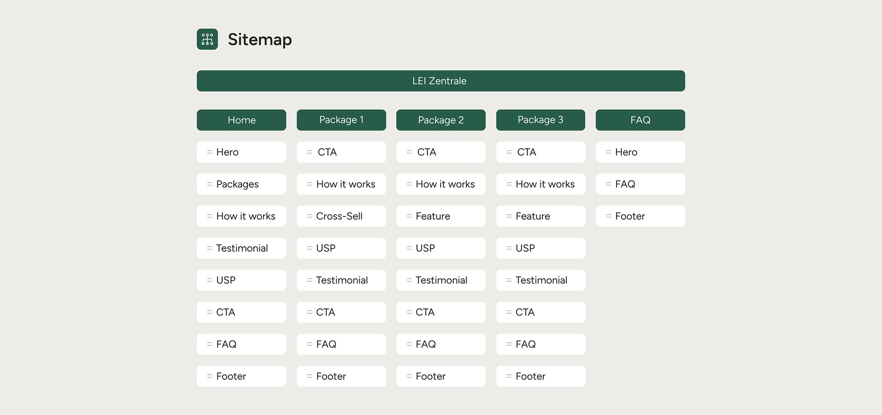Select Footer block in Home column
The height and width of the screenshot is (415, 882).
[242, 376]
